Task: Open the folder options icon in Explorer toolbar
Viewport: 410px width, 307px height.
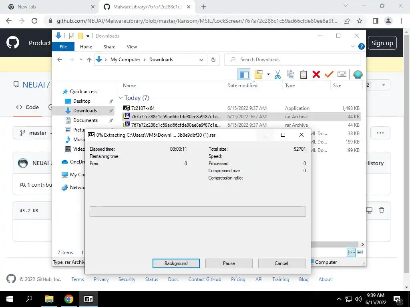Action: tap(259, 75)
